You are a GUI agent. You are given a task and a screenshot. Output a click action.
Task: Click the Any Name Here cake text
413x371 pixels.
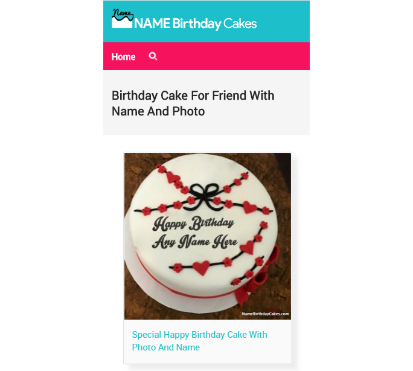pyautogui.click(x=194, y=242)
